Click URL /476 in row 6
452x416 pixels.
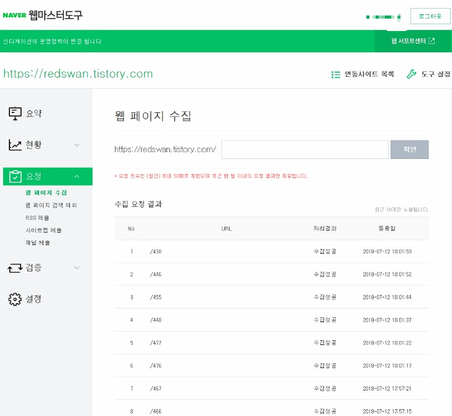156,366
